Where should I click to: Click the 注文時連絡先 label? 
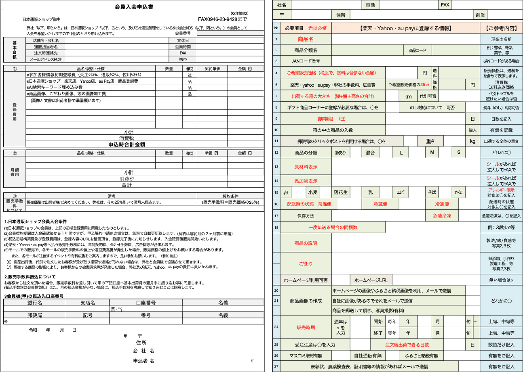pos(46,53)
